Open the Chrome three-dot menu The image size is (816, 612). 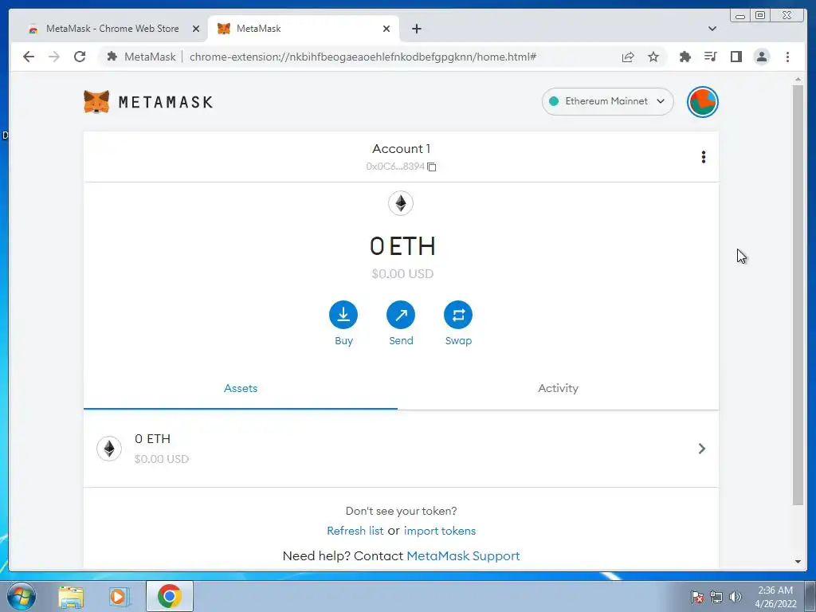tap(787, 57)
